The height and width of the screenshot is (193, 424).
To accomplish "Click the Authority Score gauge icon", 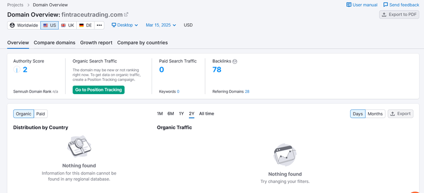I will click(17, 70).
